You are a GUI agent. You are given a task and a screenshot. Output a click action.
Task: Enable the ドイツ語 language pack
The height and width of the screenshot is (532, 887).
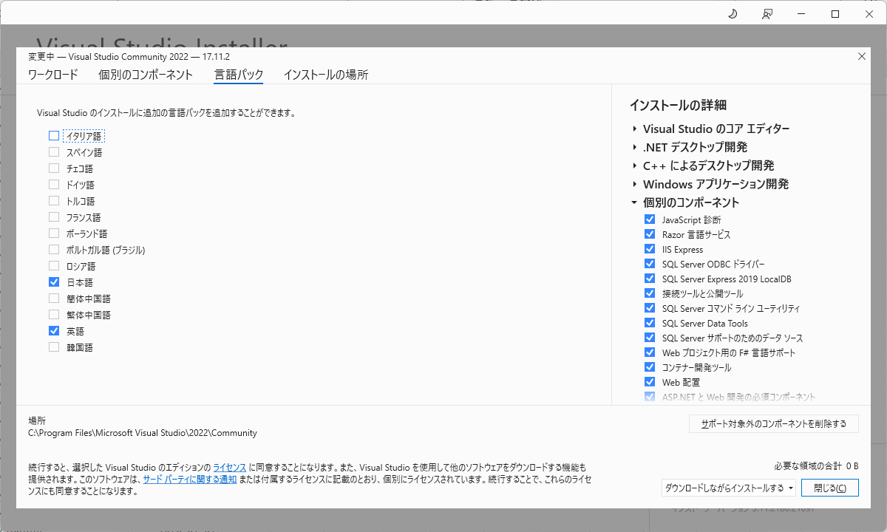[x=54, y=185]
